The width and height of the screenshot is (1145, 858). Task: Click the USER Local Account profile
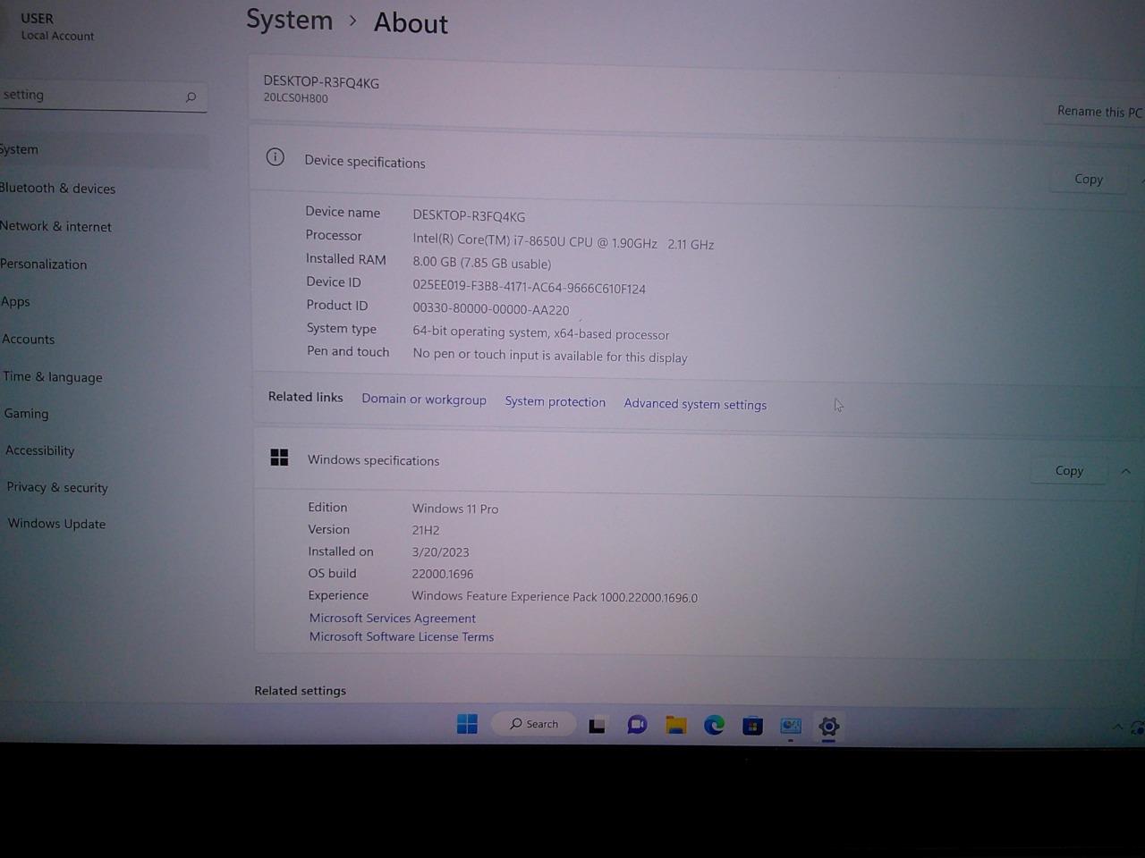pyautogui.click(x=57, y=27)
